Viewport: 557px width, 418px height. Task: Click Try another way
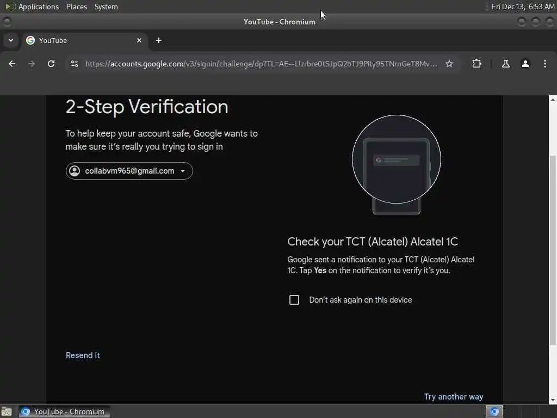click(x=454, y=397)
